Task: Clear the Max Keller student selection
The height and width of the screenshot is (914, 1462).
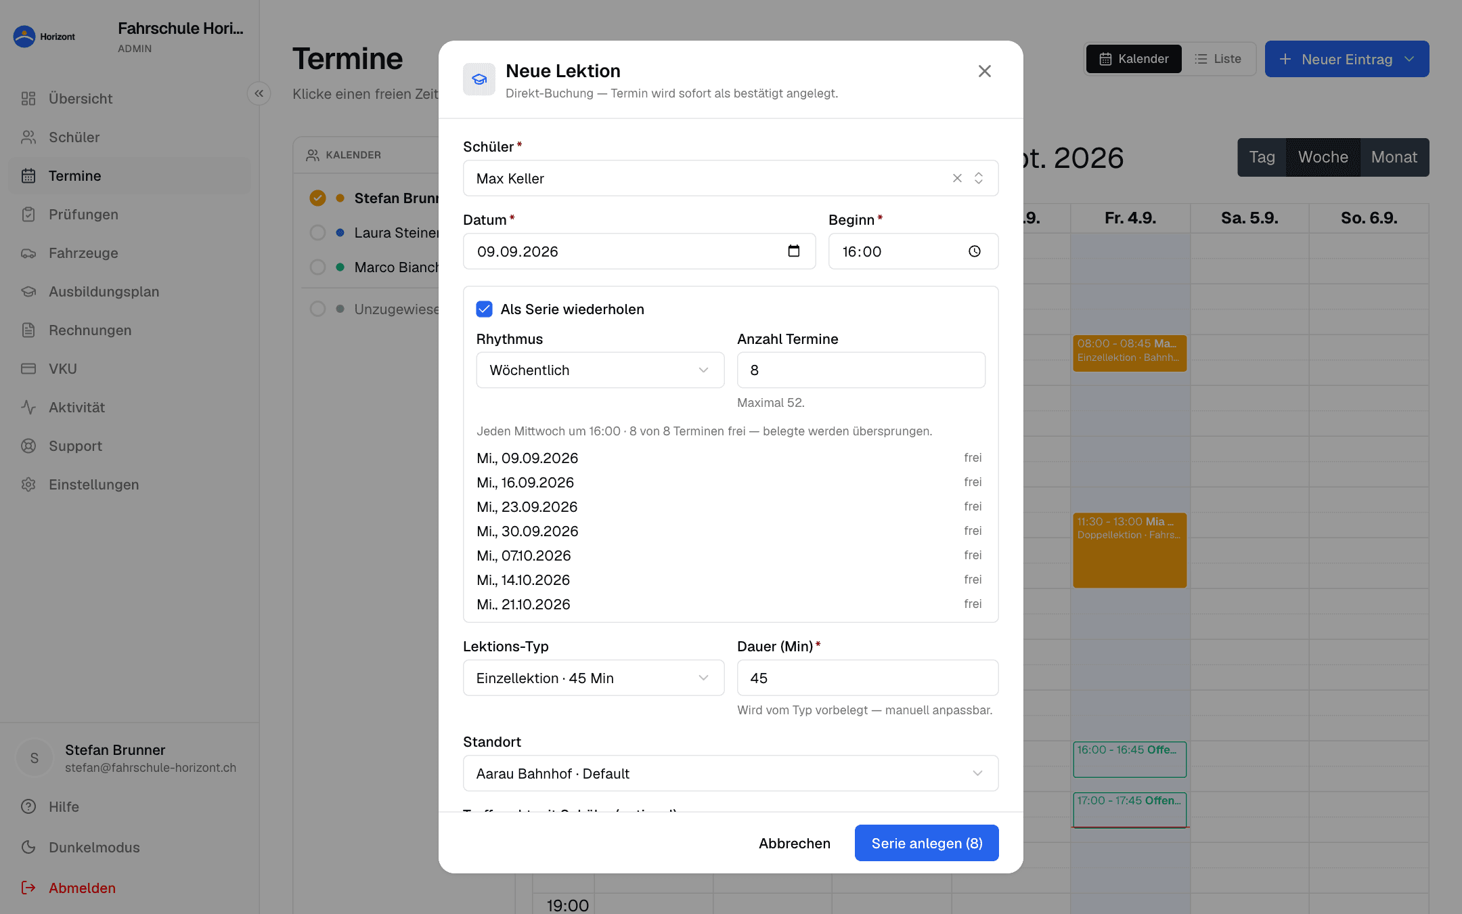Action: 957,178
